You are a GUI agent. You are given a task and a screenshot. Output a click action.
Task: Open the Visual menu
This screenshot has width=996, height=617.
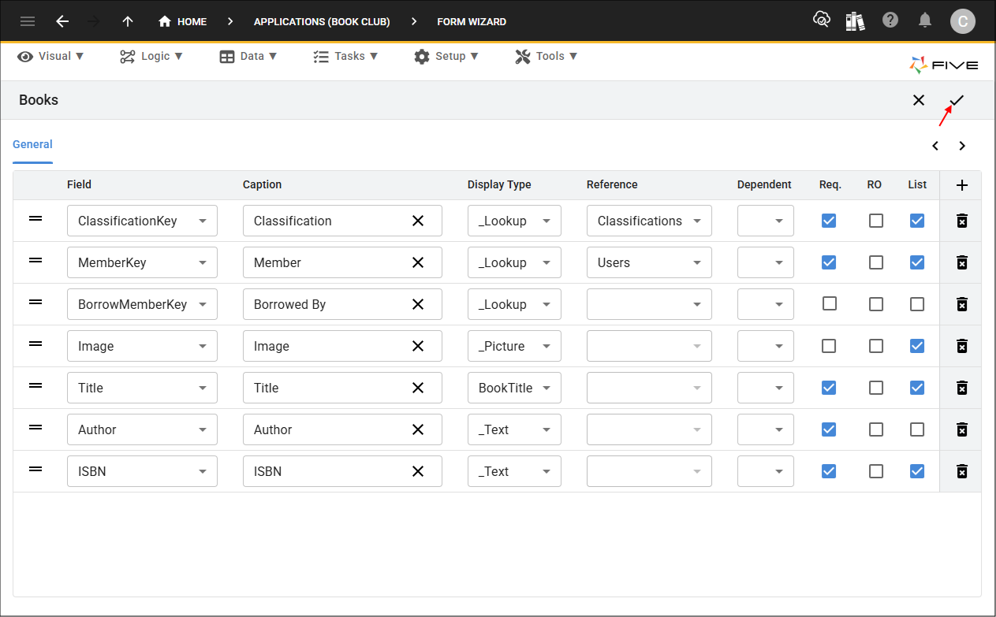pyautogui.click(x=51, y=56)
